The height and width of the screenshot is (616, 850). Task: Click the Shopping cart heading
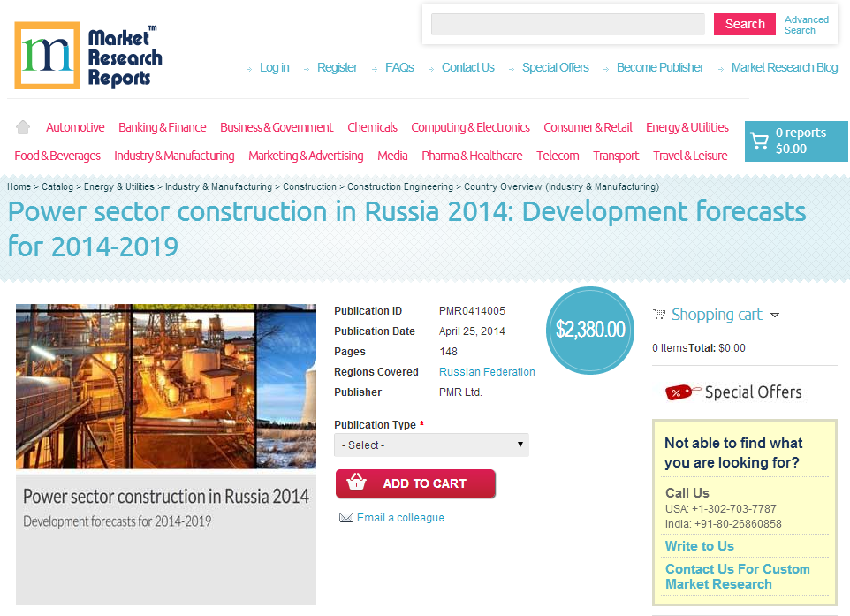click(x=717, y=315)
